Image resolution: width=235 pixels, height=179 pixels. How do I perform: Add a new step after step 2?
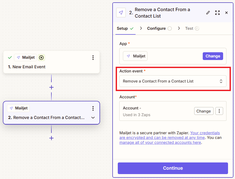coord(51,138)
